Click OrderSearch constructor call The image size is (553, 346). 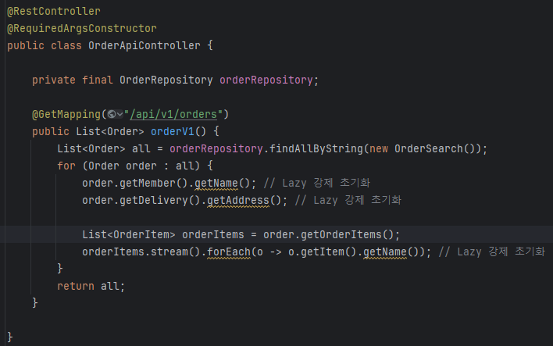point(434,149)
